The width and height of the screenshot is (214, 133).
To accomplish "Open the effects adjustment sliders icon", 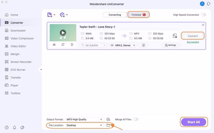I will click(x=72, y=45).
